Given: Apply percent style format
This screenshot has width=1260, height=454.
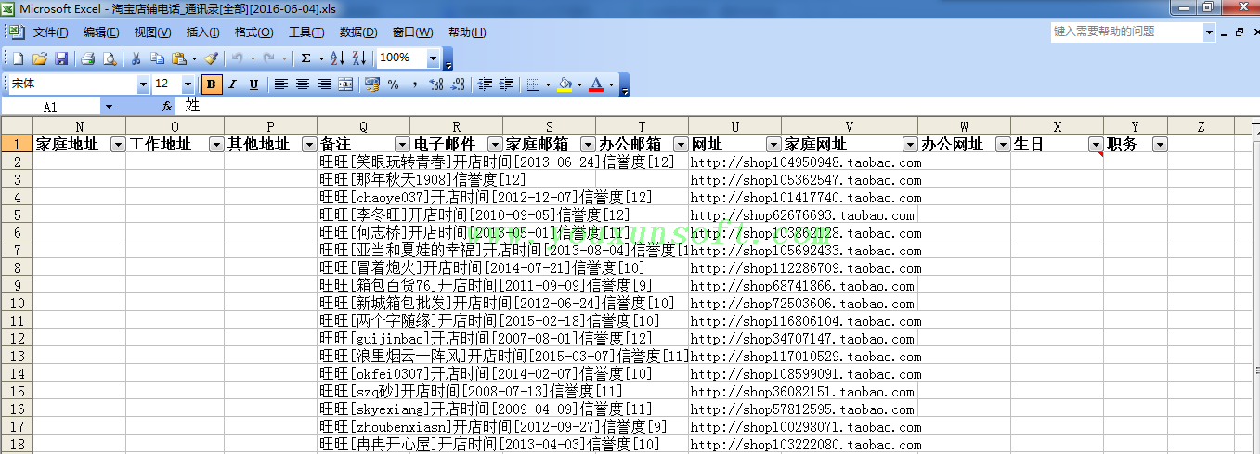Looking at the screenshot, I should [394, 84].
